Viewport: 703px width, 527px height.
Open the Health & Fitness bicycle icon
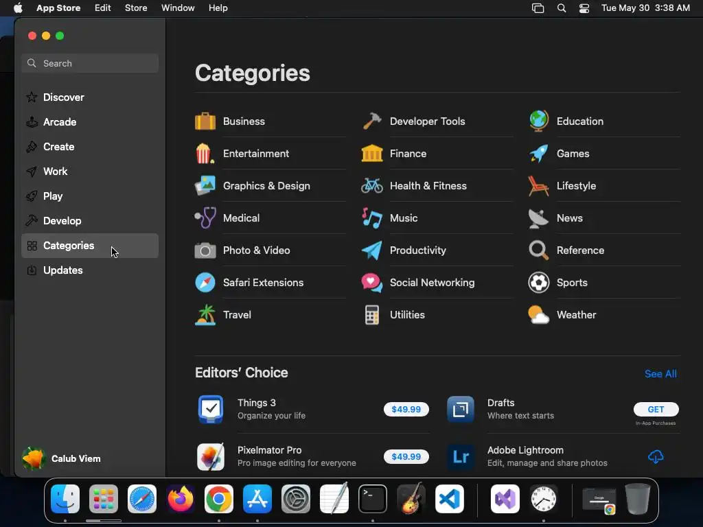[372, 185]
